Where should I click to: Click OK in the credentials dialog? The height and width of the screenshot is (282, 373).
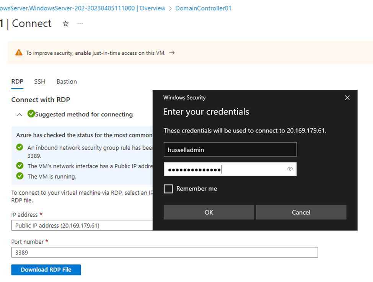pyautogui.click(x=209, y=212)
